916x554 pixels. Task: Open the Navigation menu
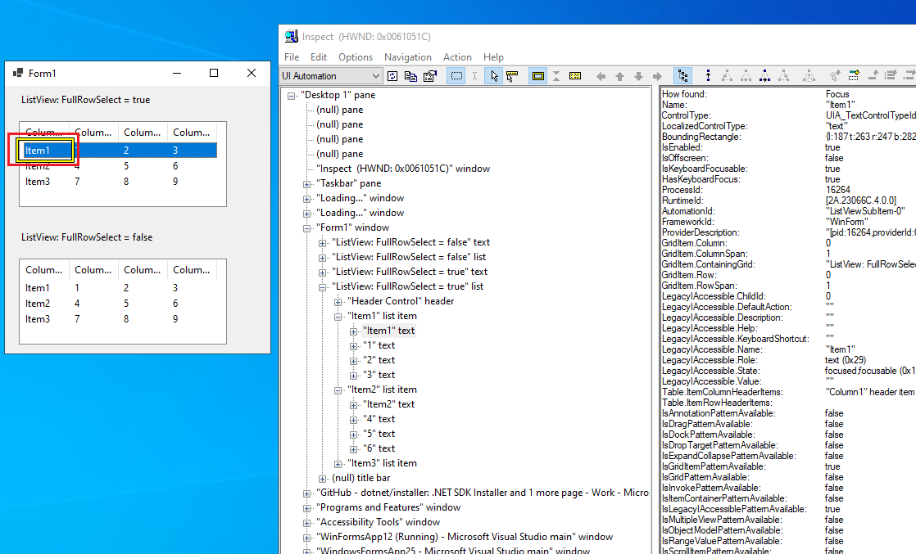click(407, 56)
